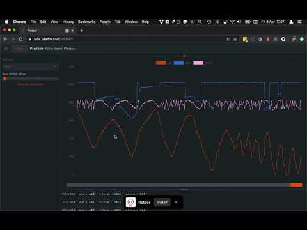The image size is (307, 230).
Task: Open the History menu
Action: click(68, 22)
